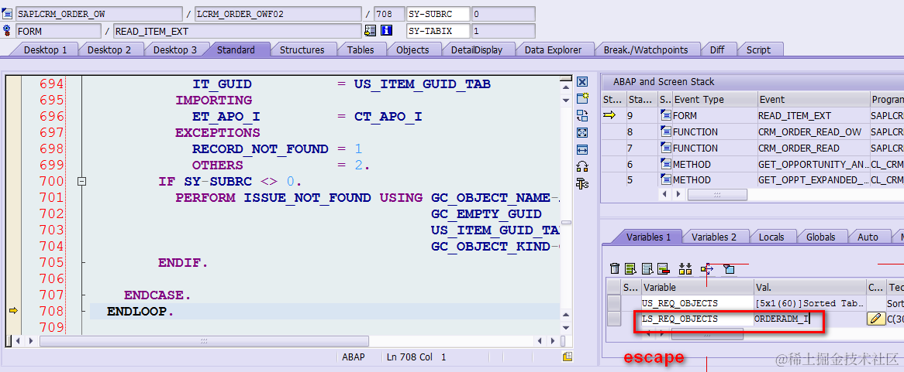Click the blue information icon in header
The image size is (904, 372).
click(387, 30)
